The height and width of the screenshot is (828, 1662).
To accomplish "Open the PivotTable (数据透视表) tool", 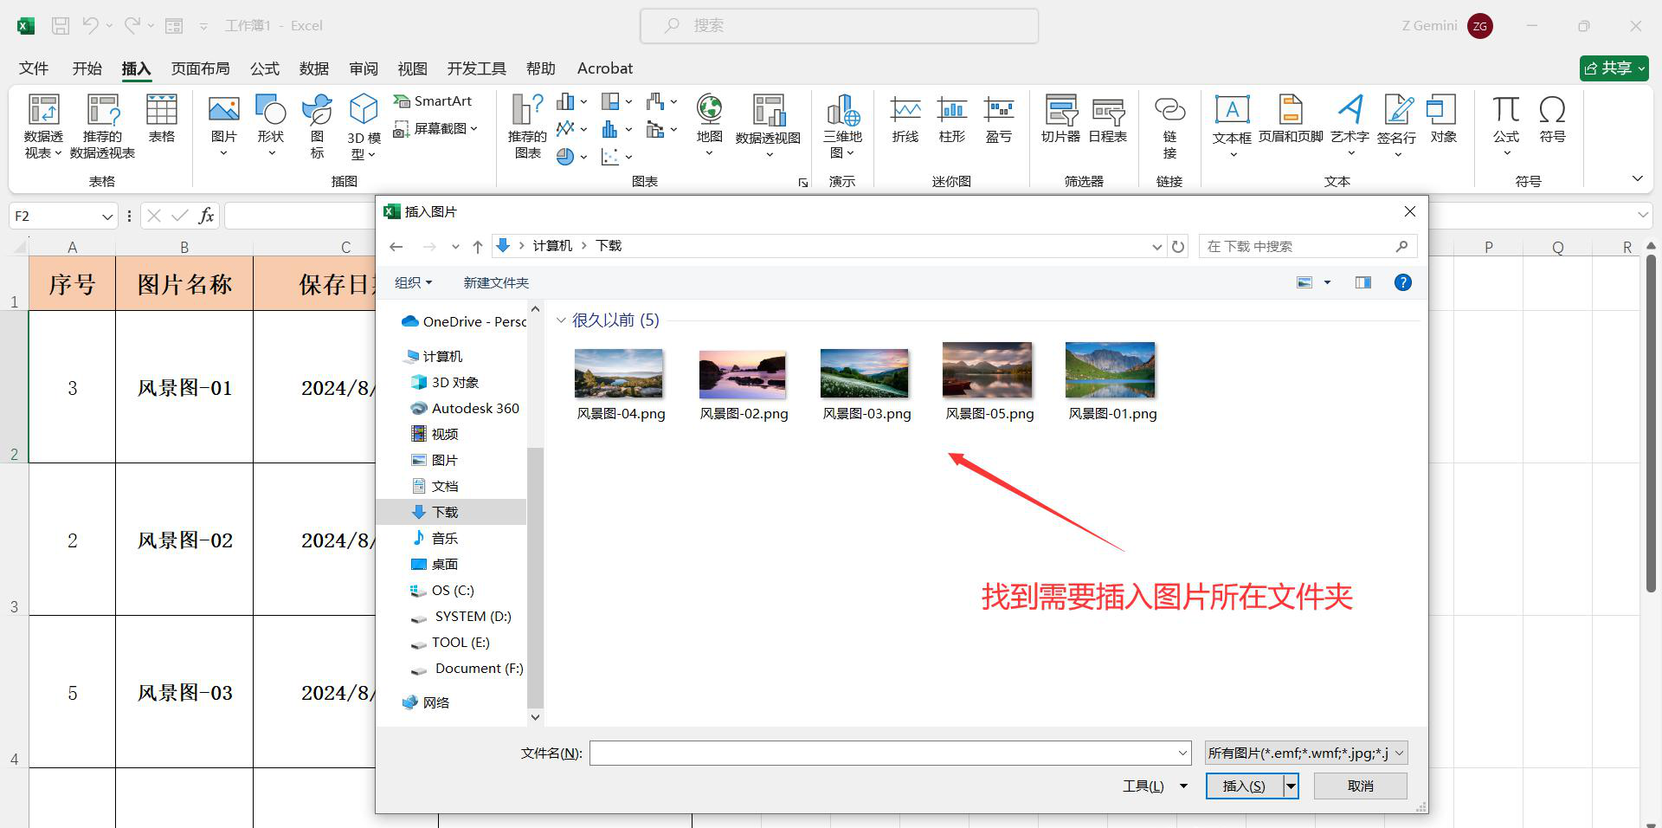I will (x=43, y=126).
